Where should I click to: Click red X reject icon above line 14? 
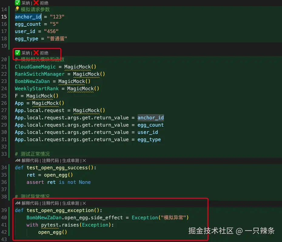(x=36, y=3)
